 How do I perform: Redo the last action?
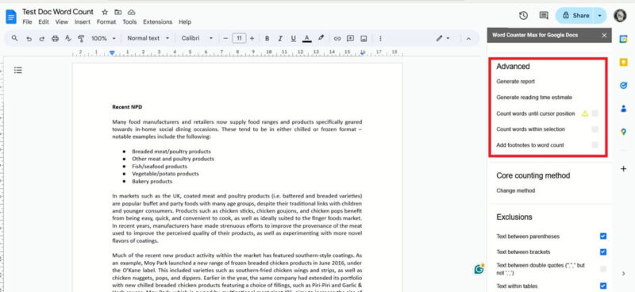click(42, 38)
